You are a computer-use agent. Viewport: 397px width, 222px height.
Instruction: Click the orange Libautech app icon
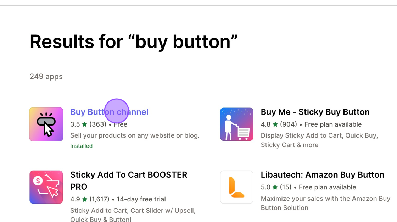click(236, 187)
